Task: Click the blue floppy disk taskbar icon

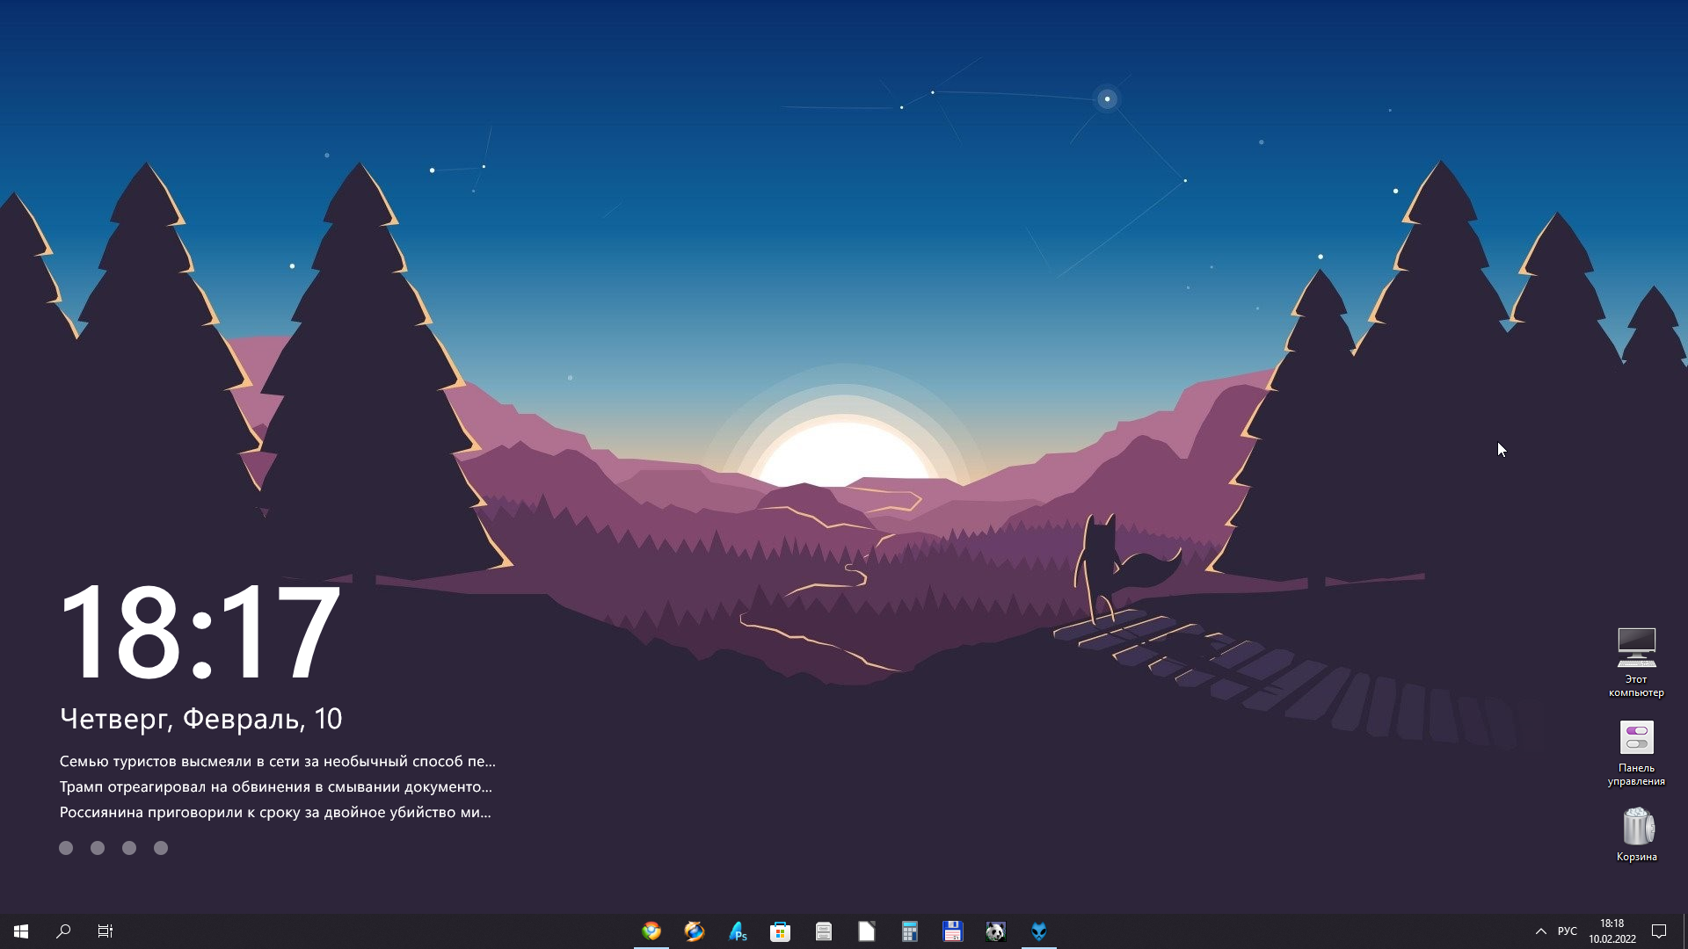Action: [952, 931]
